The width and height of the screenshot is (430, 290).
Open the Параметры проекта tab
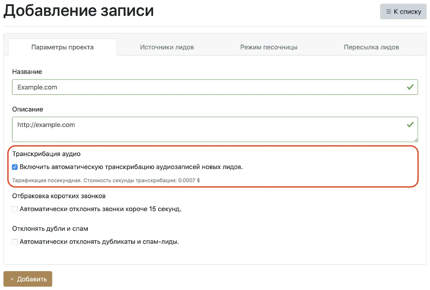(62, 47)
